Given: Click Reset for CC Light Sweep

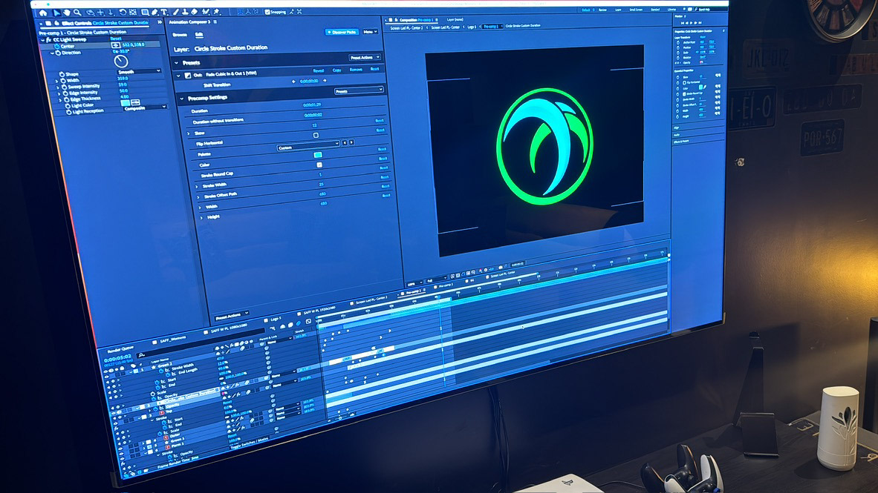Looking at the screenshot, I should pyautogui.click(x=116, y=39).
